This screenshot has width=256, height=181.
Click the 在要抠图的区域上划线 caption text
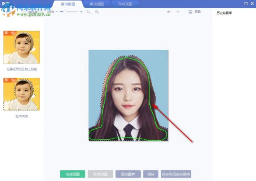[x=22, y=69]
